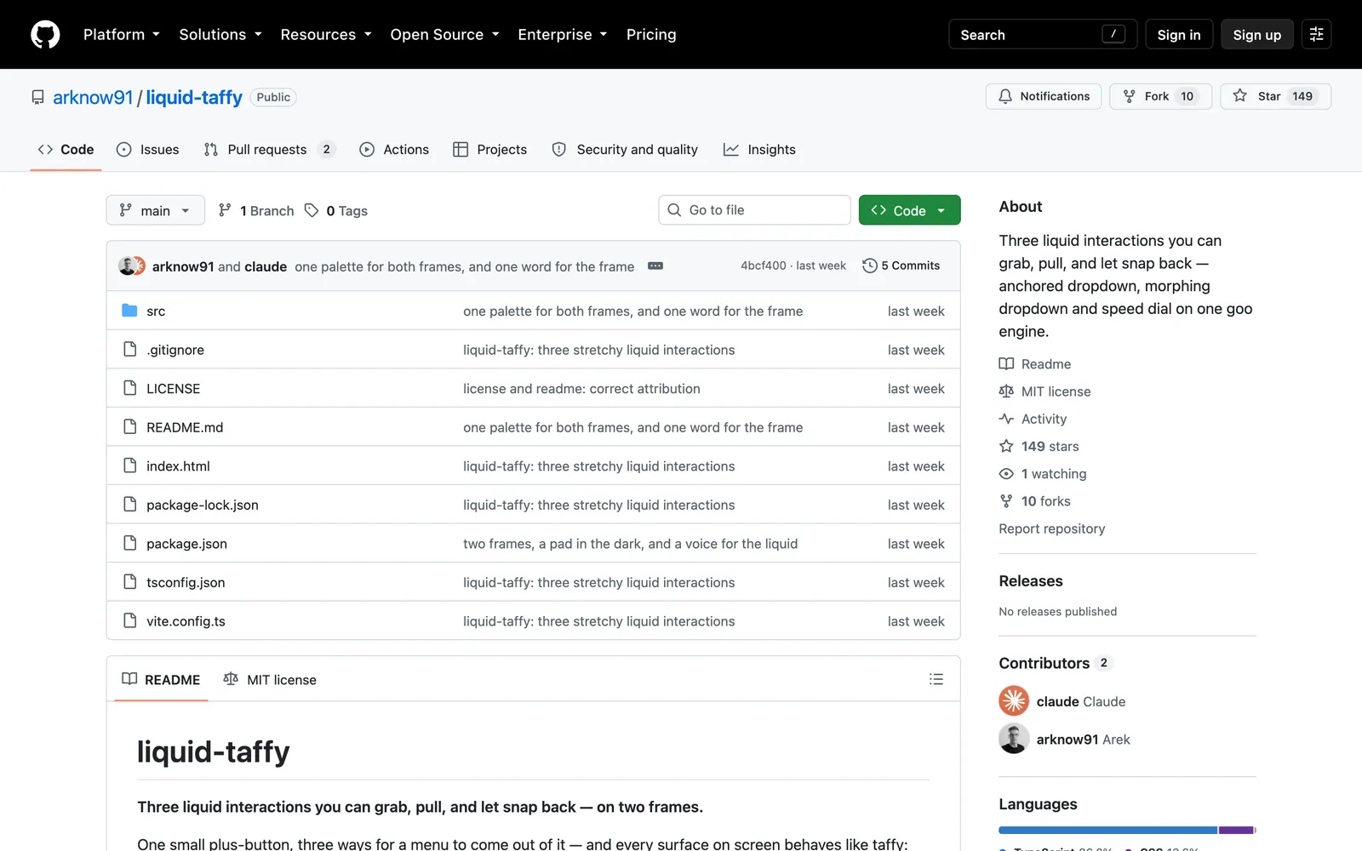Open the Releases heading link
The image size is (1362, 851).
1031,581
